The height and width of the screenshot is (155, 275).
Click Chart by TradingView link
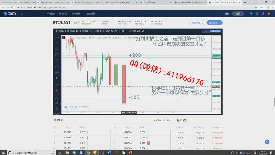79,107
